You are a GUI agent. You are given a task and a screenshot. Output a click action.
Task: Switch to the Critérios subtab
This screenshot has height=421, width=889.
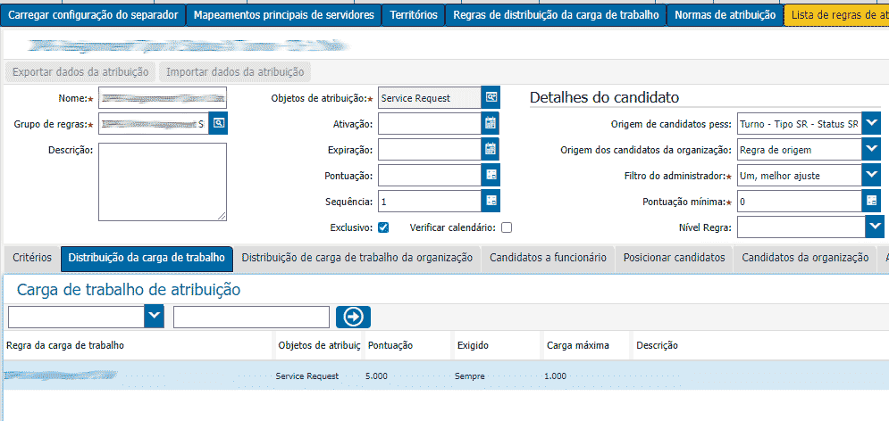pos(31,258)
